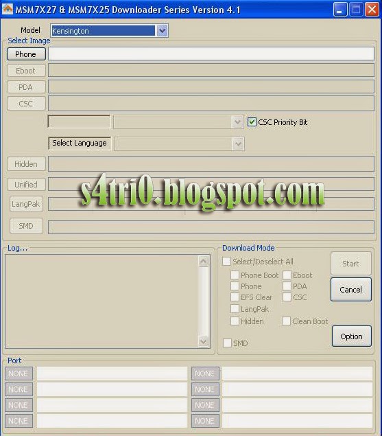Screen dimensions: 382x436
Task: Click the Eboot image path field
Action: (x=211, y=70)
